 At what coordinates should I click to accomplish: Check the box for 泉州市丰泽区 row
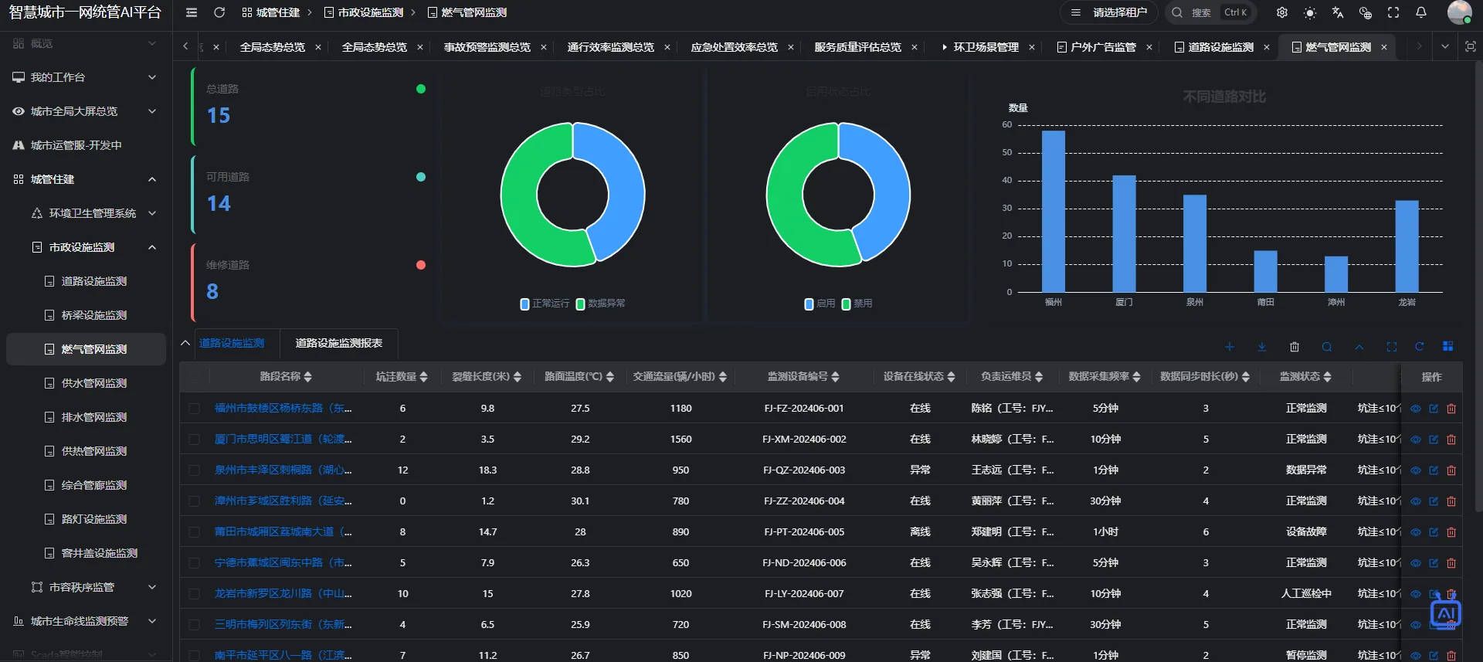tap(194, 470)
